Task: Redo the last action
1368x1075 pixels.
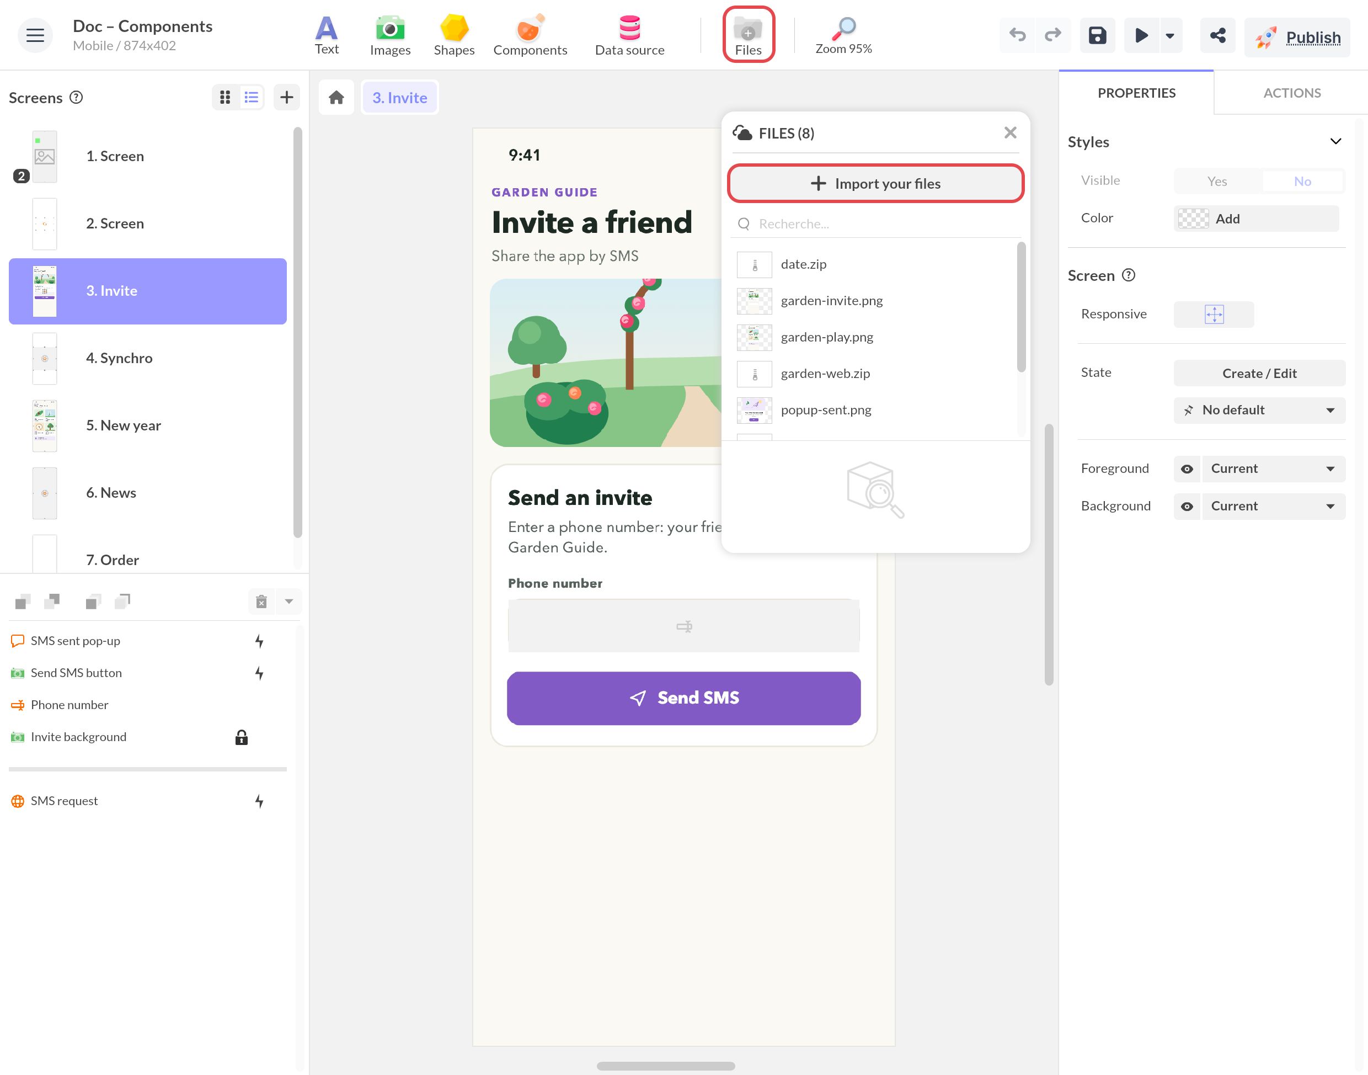Action: (x=1053, y=35)
